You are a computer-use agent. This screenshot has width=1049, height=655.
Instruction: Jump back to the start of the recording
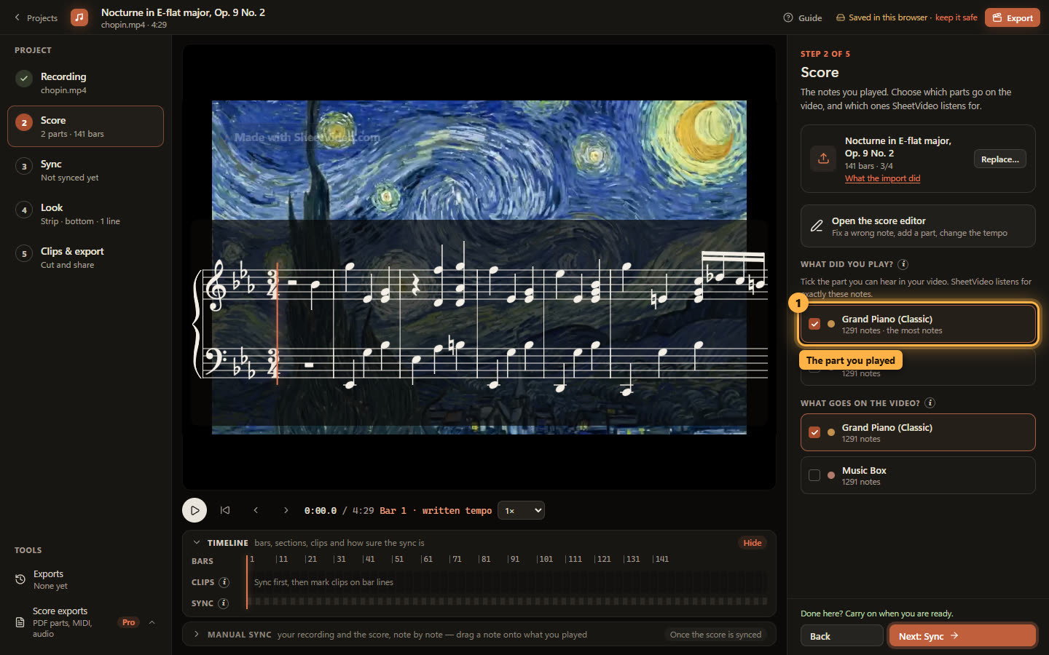[225, 510]
